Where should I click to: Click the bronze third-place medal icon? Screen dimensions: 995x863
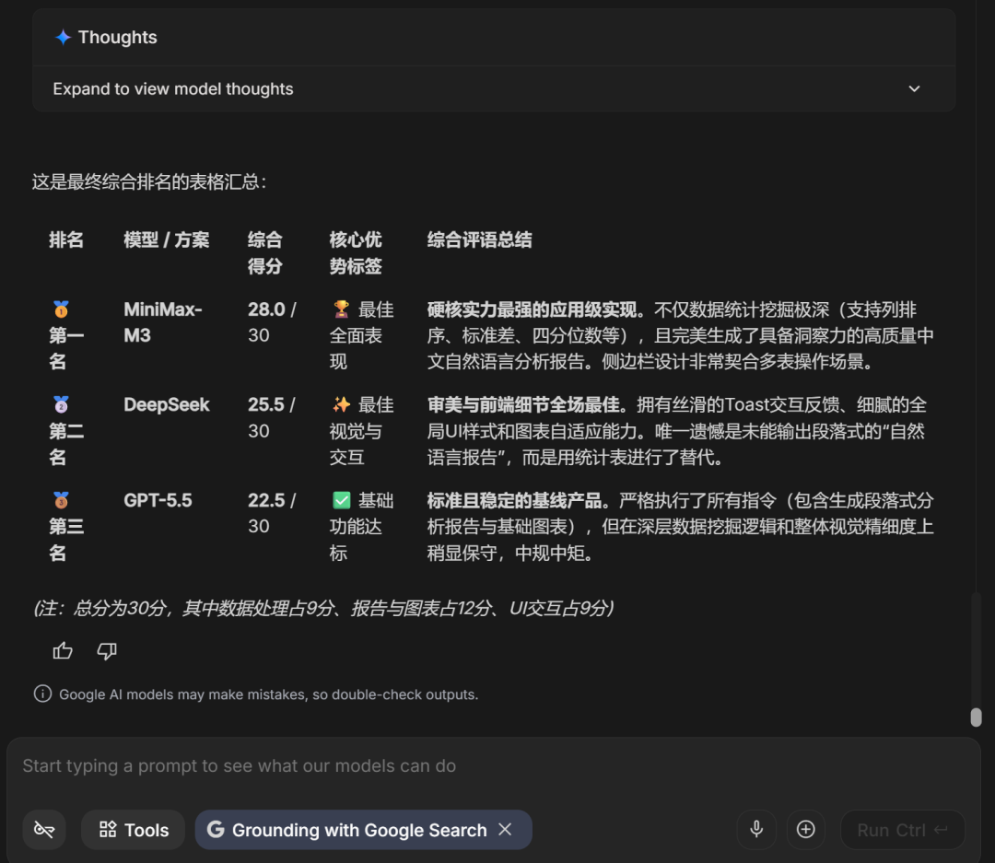61,500
